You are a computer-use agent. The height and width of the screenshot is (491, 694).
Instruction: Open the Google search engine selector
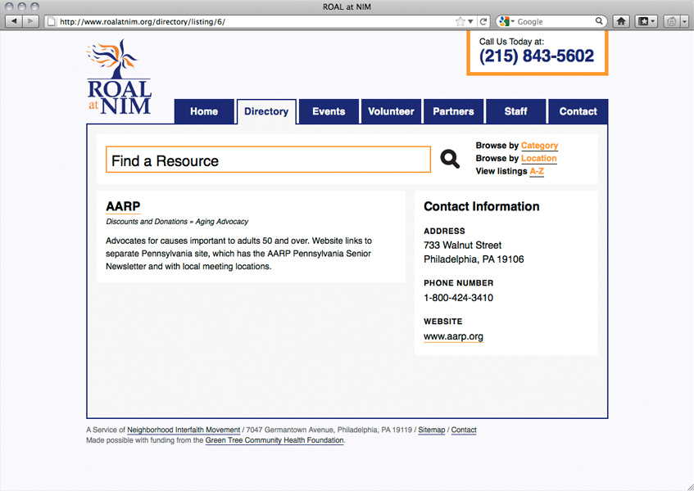(506, 21)
